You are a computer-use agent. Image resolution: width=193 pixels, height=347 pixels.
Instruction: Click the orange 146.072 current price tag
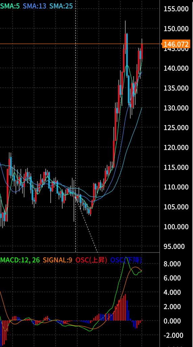[x=176, y=44]
